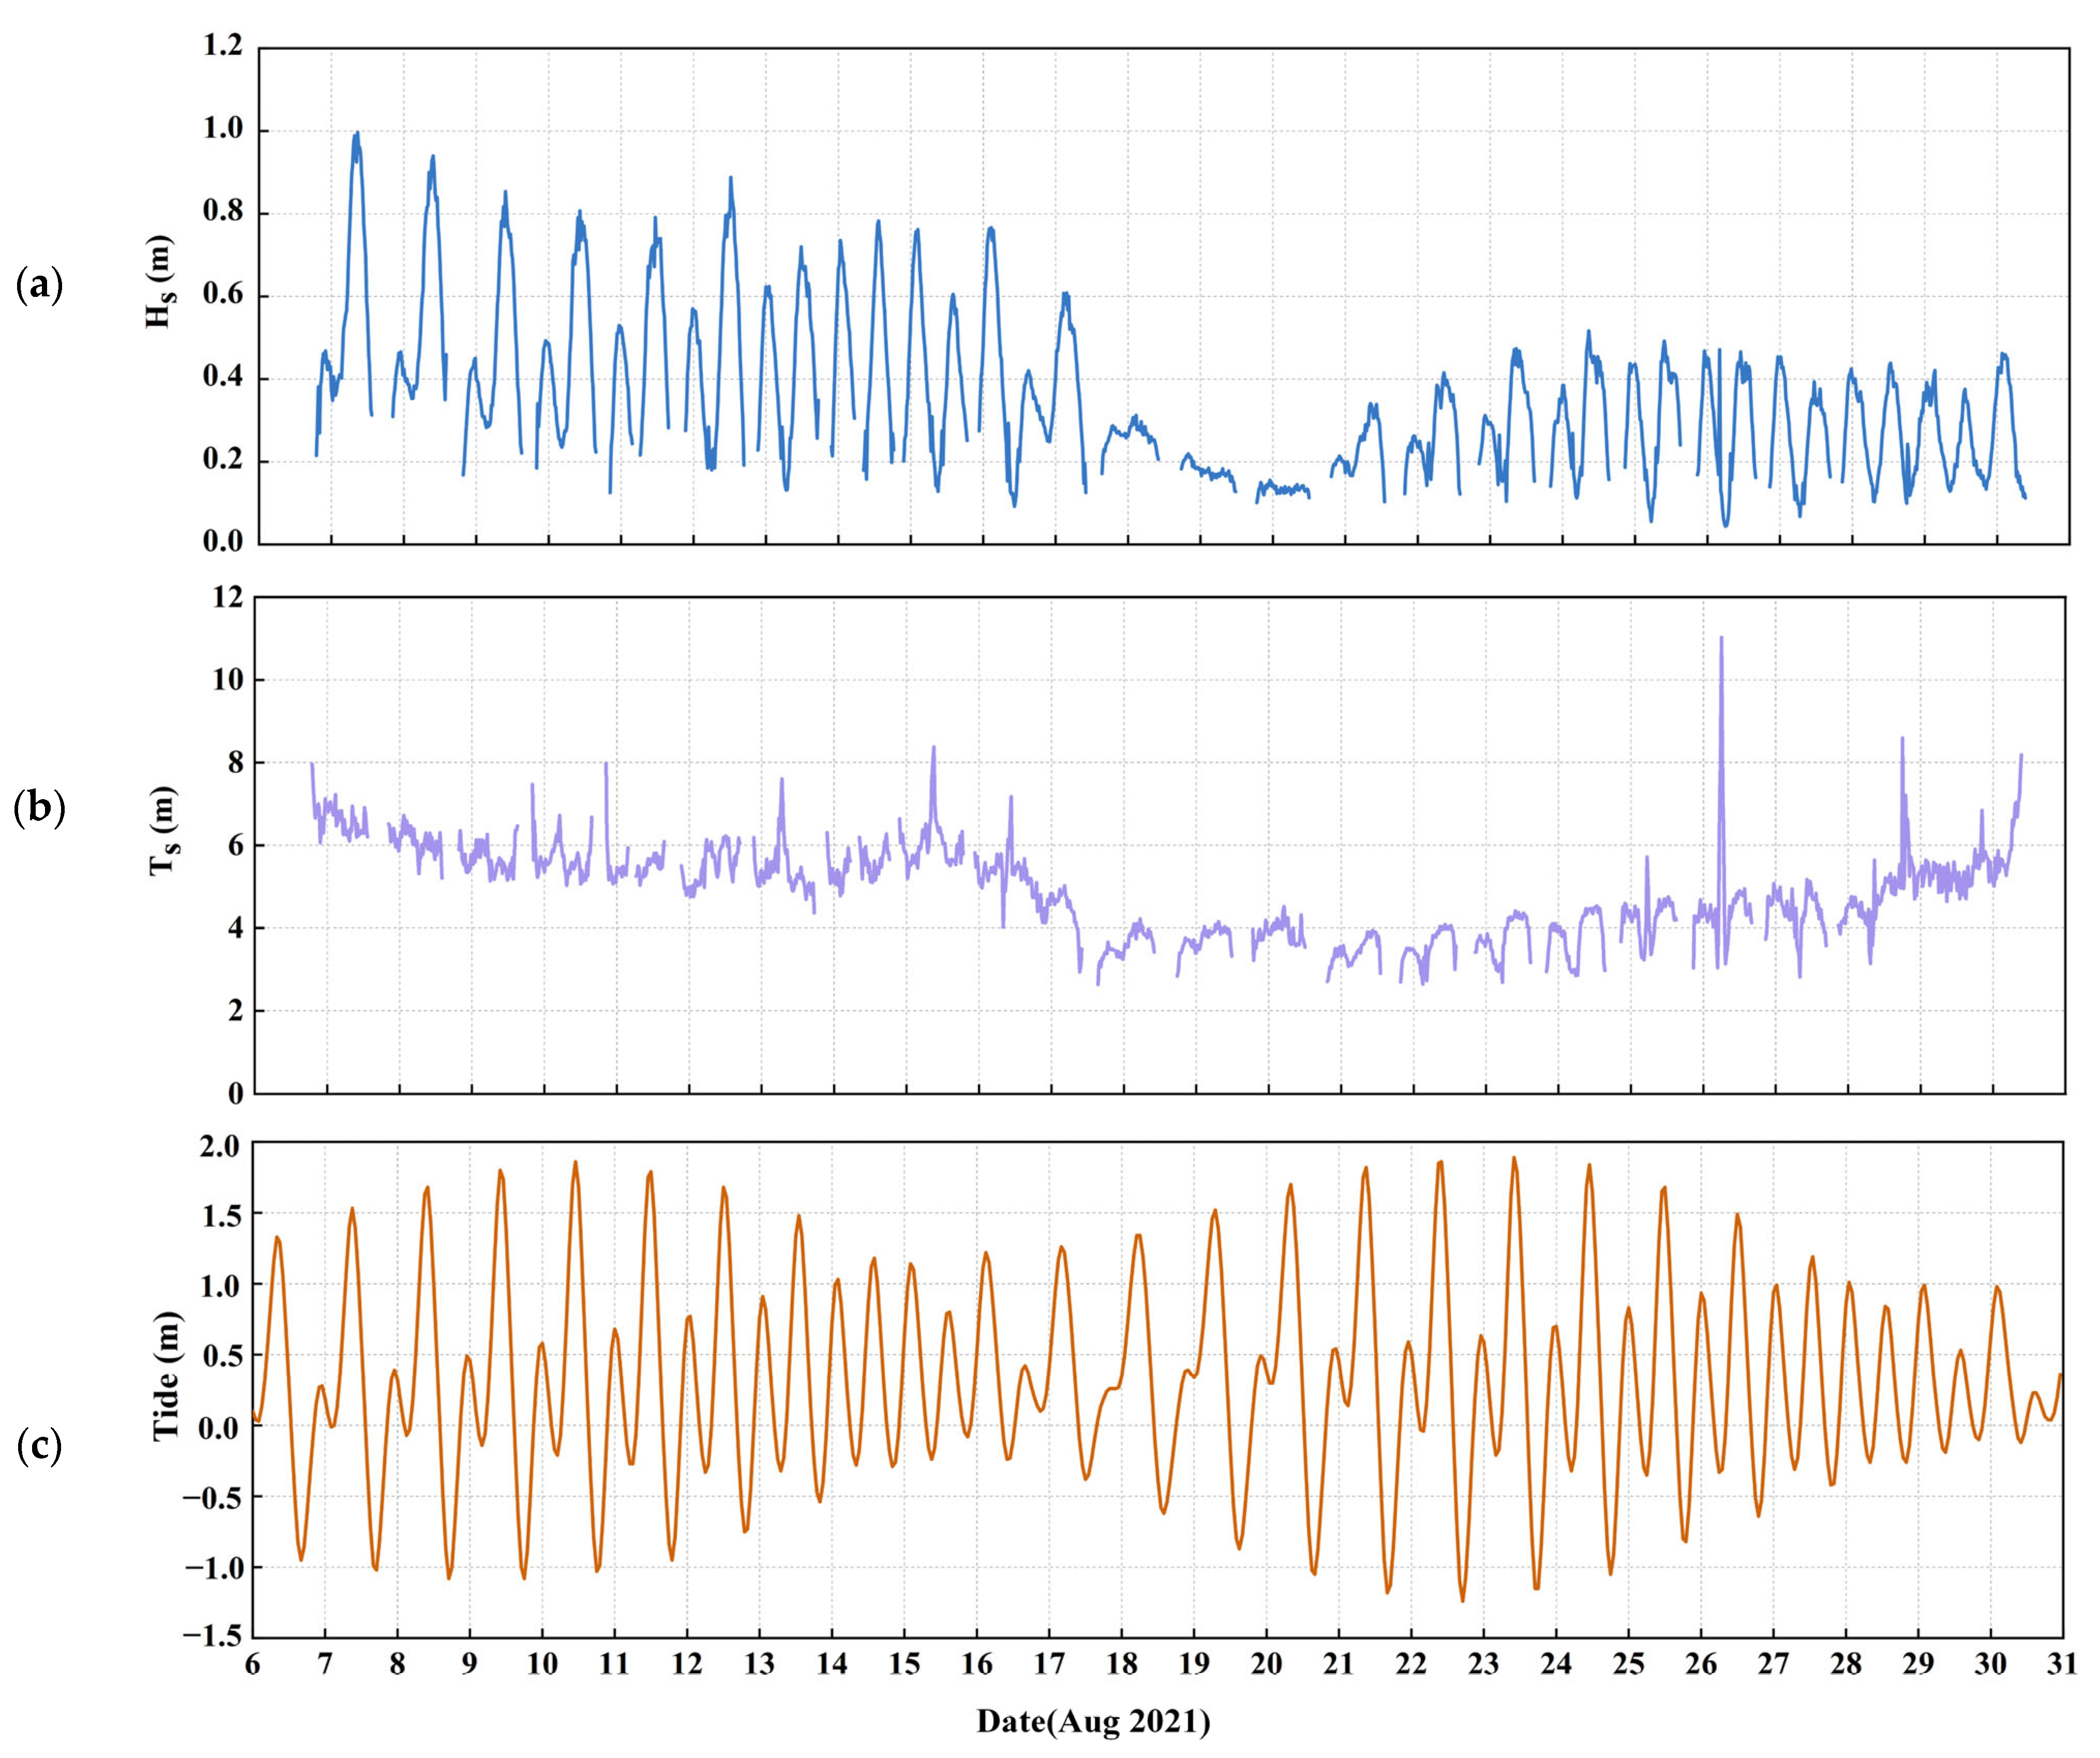Click the −0.5 tick on the Tide axis
Screen dimensions: 2100x1758
(211, 1497)
